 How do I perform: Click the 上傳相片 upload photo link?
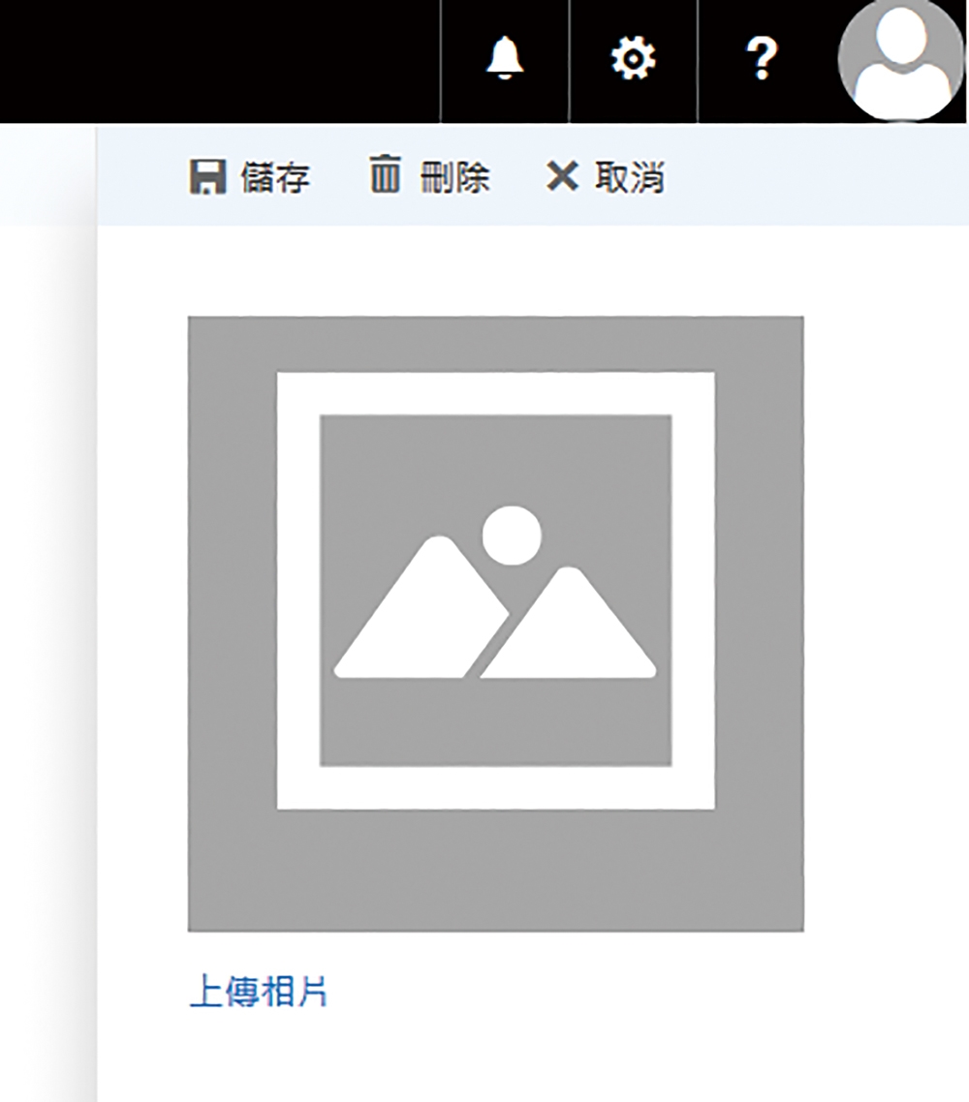click(258, 992)
